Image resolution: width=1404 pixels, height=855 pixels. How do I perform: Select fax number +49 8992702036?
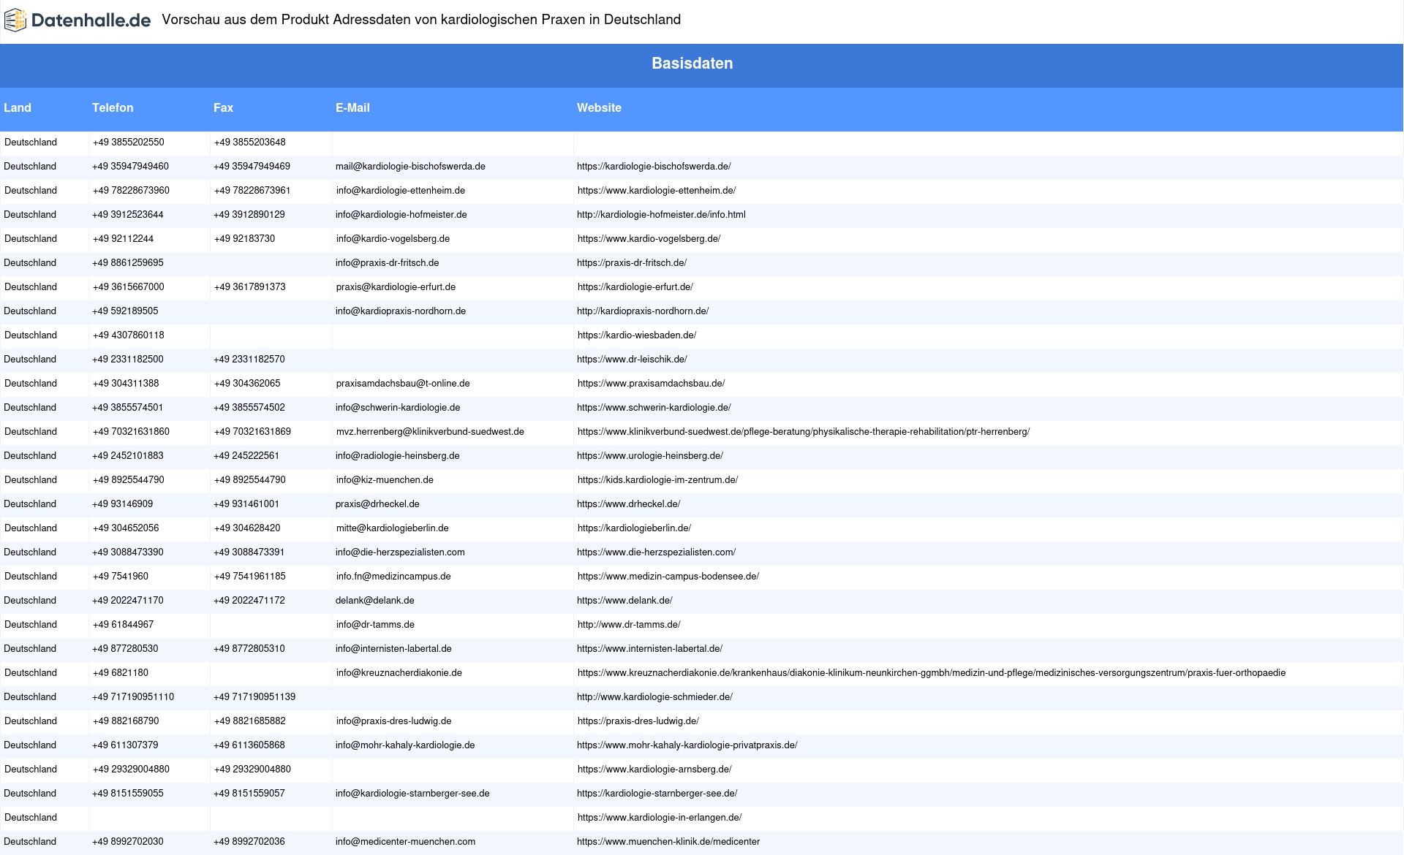pos(249,842)
